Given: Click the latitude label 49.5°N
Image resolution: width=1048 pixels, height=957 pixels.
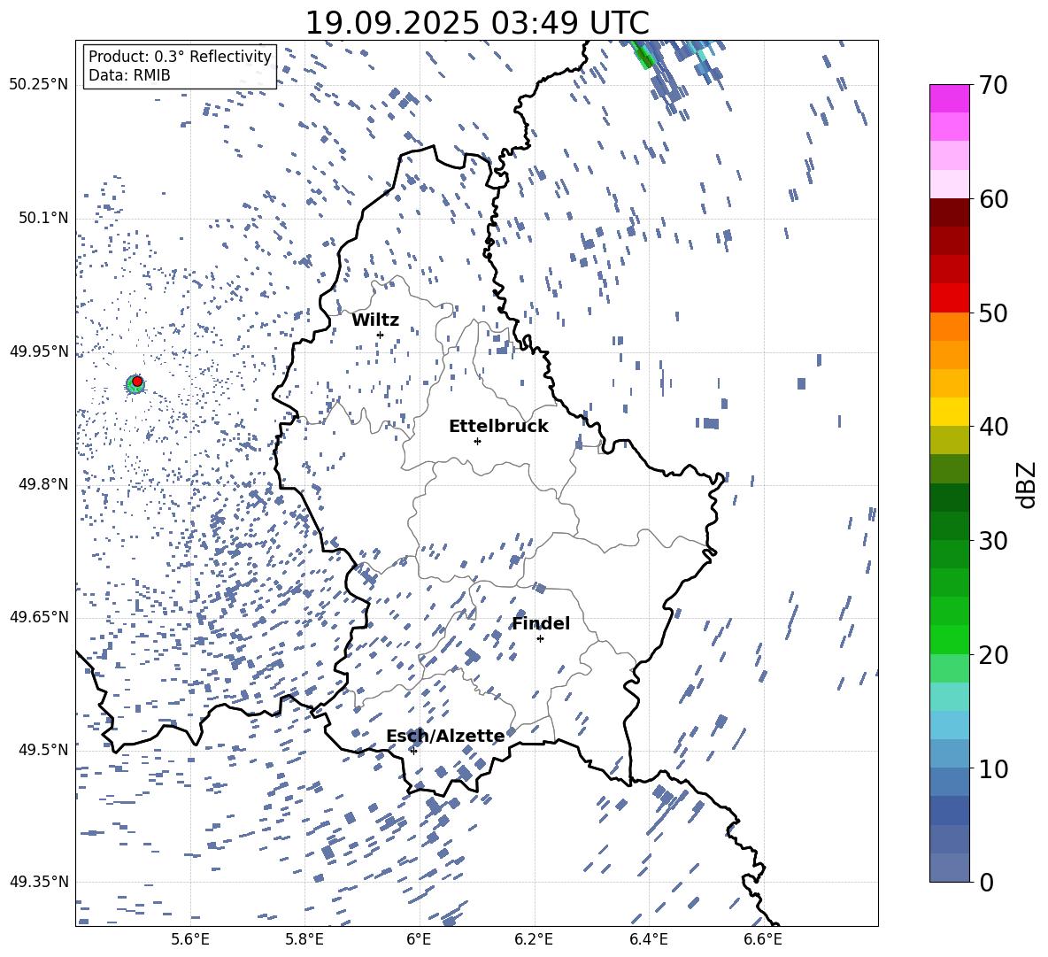Looking at the screenshot, I should 42,750.
